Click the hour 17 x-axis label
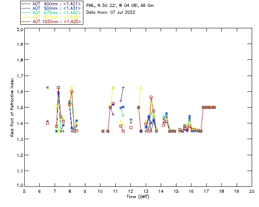The height and width of the screenshot is (207, 259). click(x=206, y=191)
